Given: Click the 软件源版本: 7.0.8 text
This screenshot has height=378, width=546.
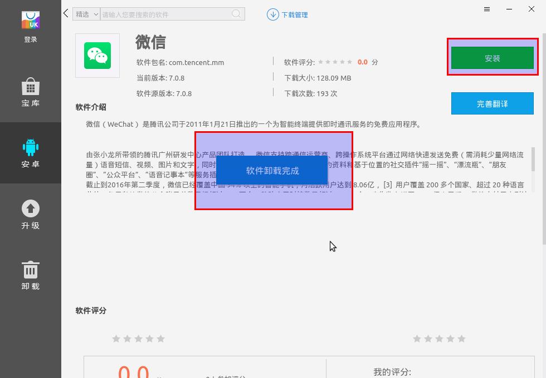Looking at the screenshot, I should (164, 93).
